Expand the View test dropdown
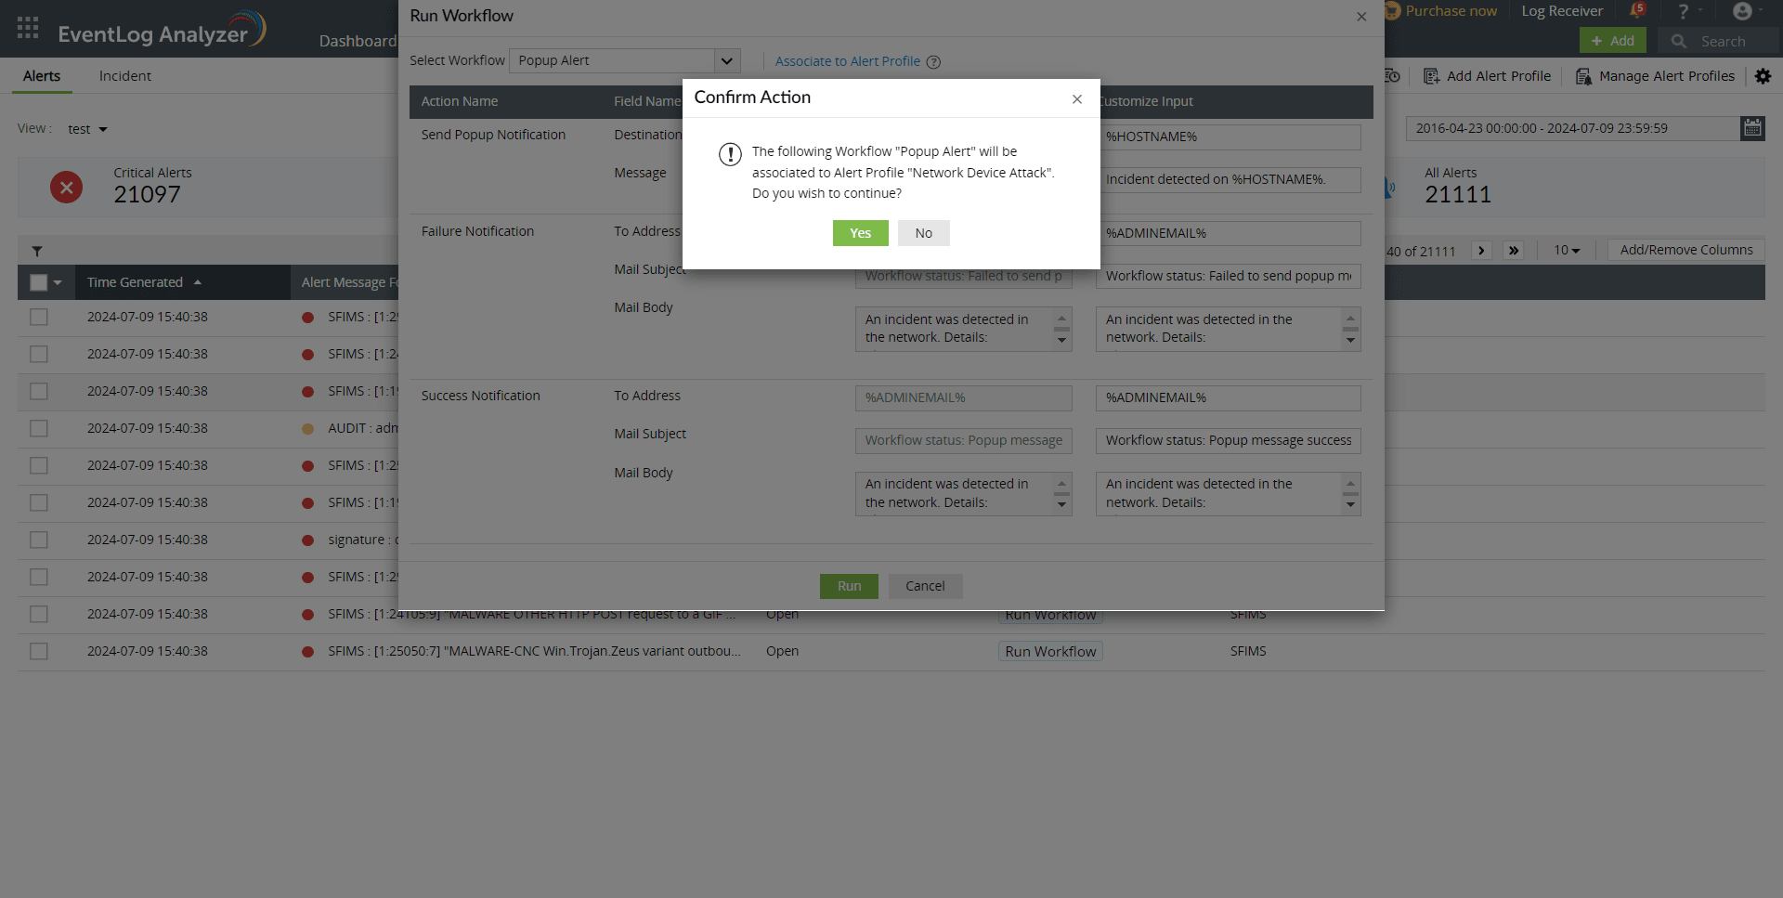 pos(87,128)
